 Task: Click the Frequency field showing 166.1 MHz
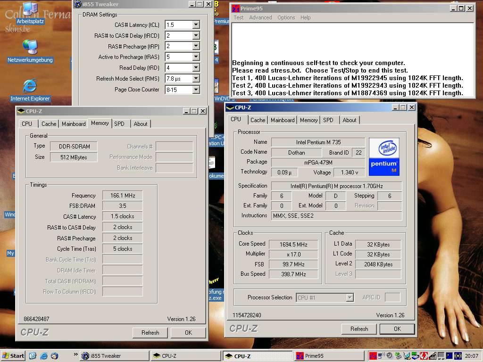123,196
